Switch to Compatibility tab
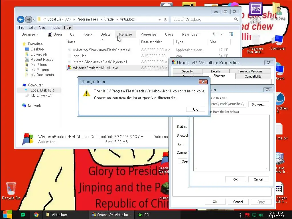Viewport: 292px width, 219px height. click(253, 76)
